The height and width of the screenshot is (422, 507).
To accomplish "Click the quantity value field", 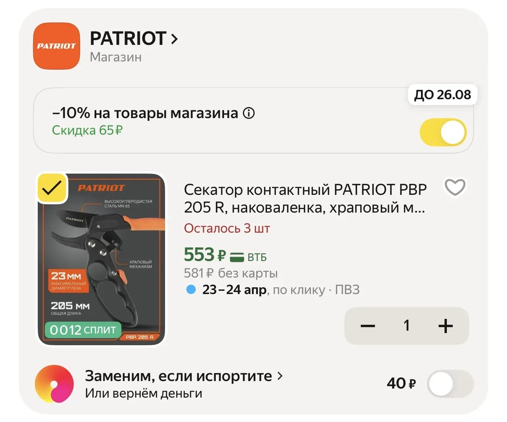I will point(407,326).
